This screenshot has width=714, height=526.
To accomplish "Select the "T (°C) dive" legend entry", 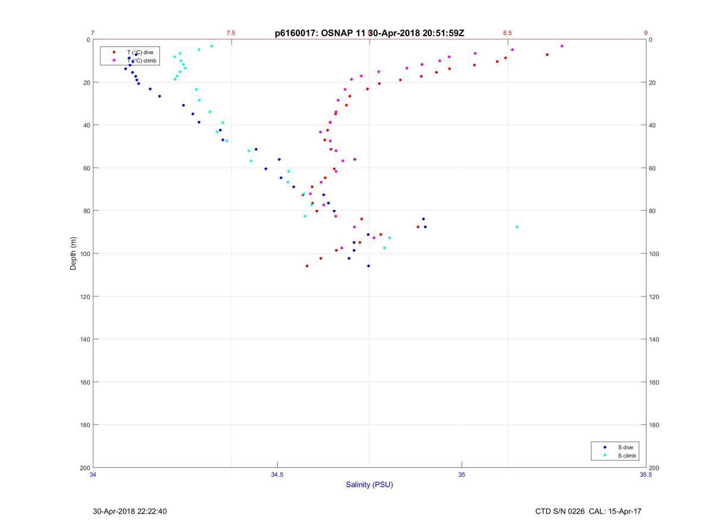I will click(x=140, y=52).
